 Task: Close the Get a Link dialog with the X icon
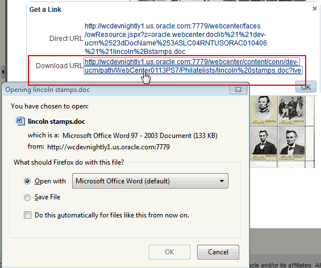point(315,9)
